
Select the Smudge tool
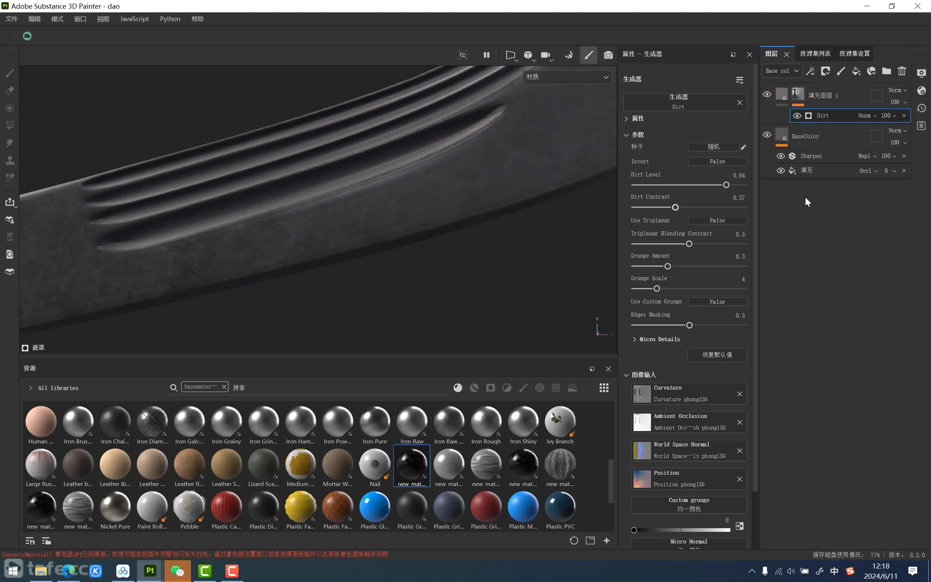pos(10,143)
